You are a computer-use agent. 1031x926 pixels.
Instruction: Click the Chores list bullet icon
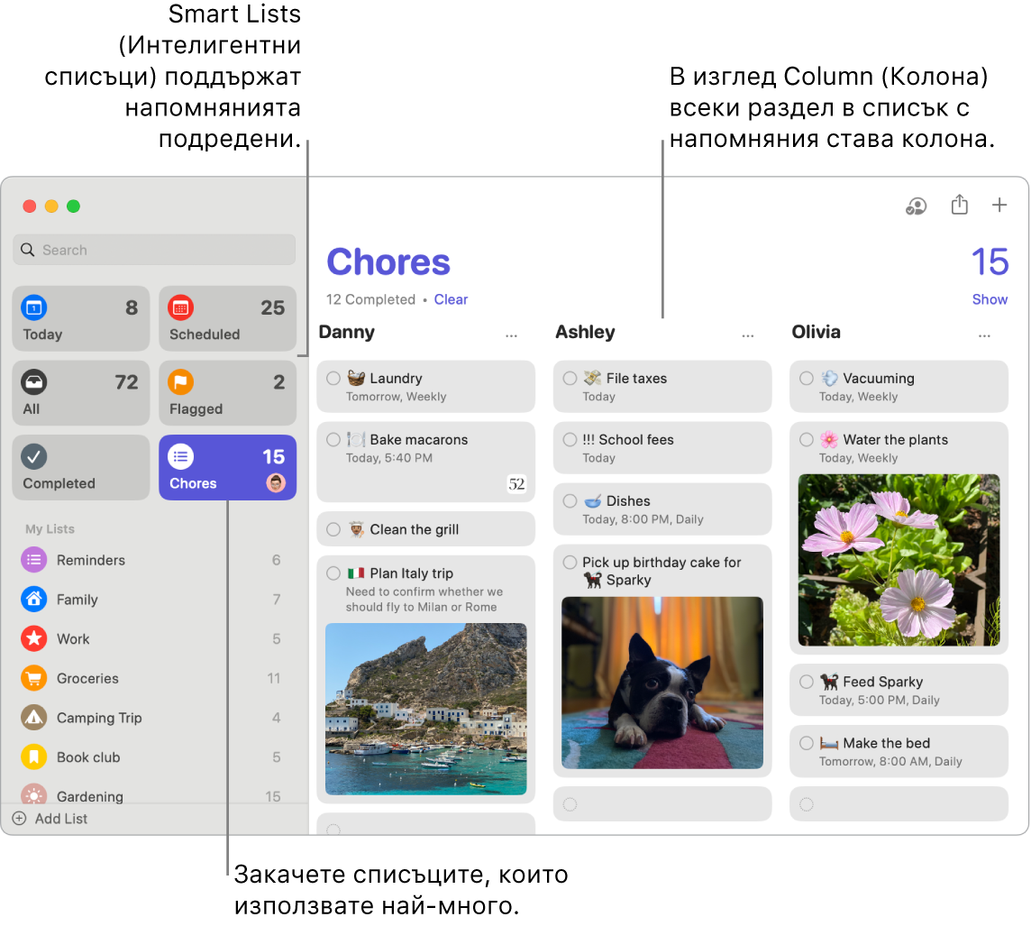tap(181, 456)
